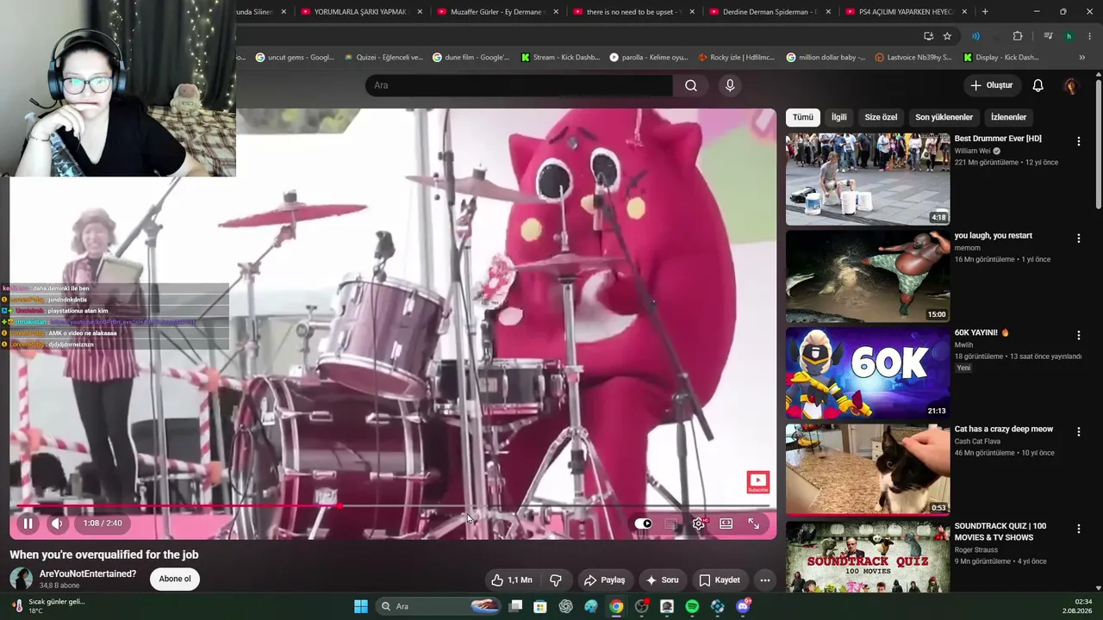Open Discord from the taskbar
Image resolution: width=1103 pixels, height=620 pixels.
[743, 606]
